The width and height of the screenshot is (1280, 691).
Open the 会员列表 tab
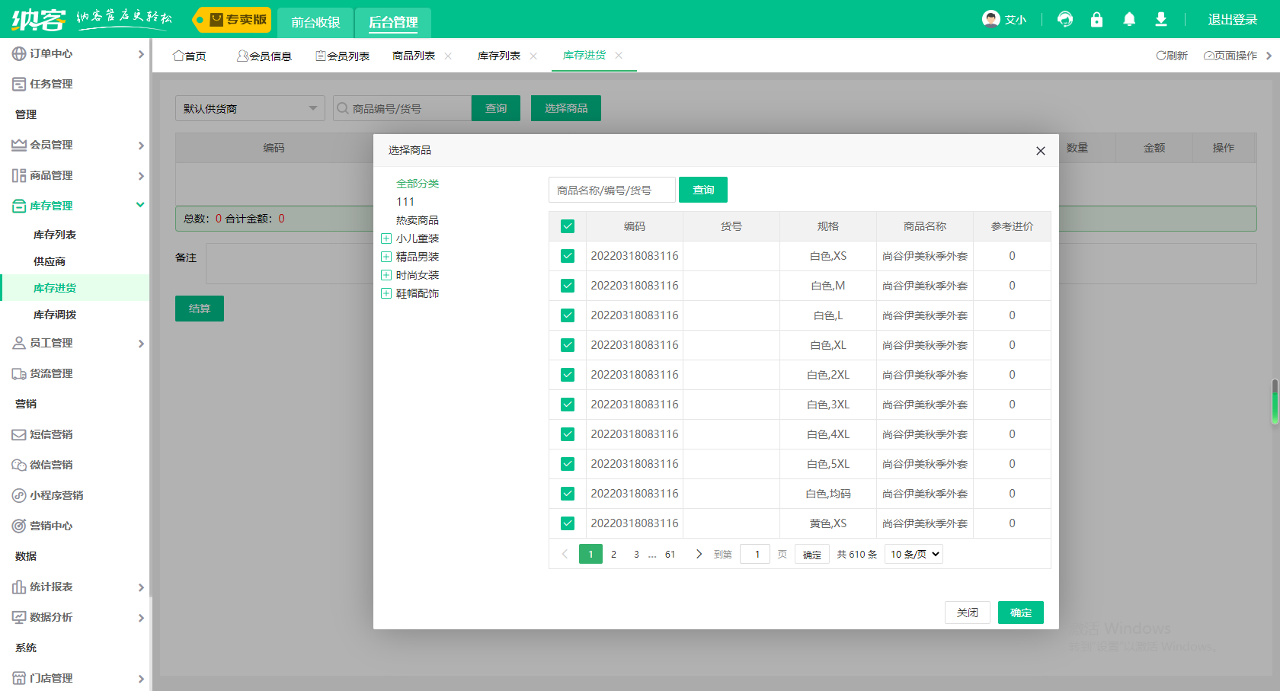pos(343,56)
